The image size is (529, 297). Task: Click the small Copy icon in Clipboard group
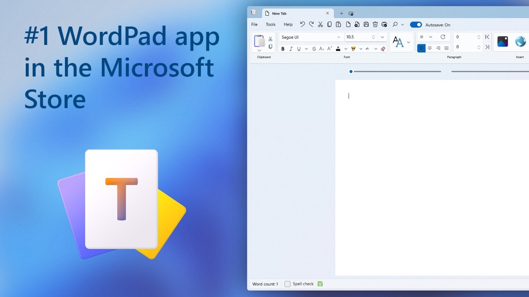[x=270, y=46]
